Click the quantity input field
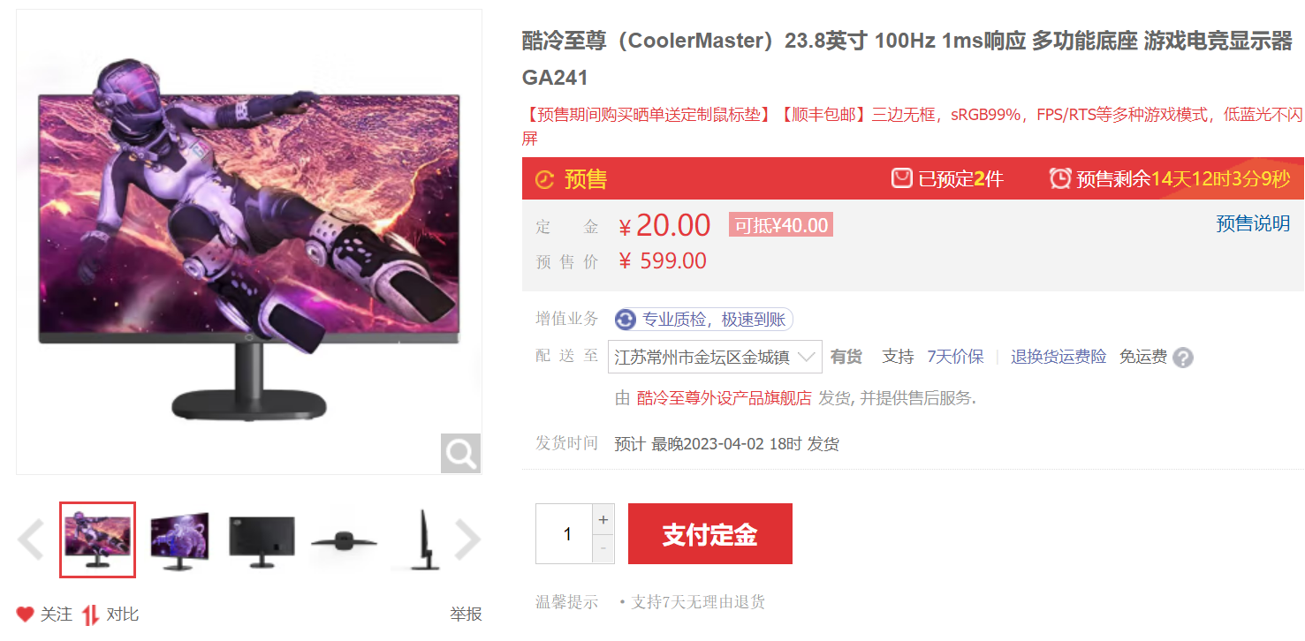 click(564, 534)
